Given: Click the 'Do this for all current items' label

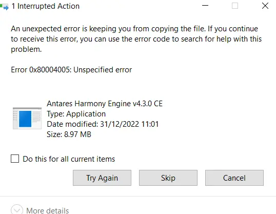Looking at the screenshot, I should (69, 159).
